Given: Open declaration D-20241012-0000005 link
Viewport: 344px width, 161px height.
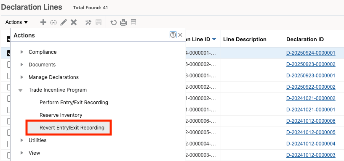Looking at the screenshot, I should pos(311,132).
